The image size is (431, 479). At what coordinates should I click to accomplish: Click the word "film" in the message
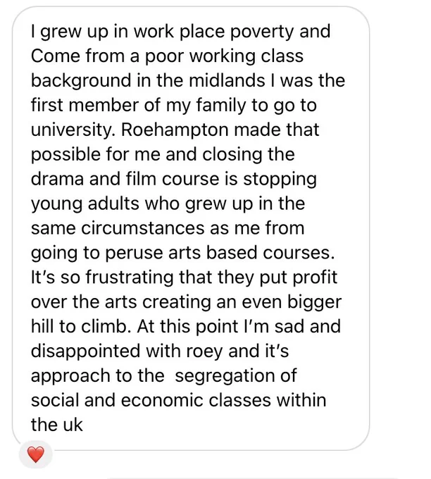click(x=141, y=179)
